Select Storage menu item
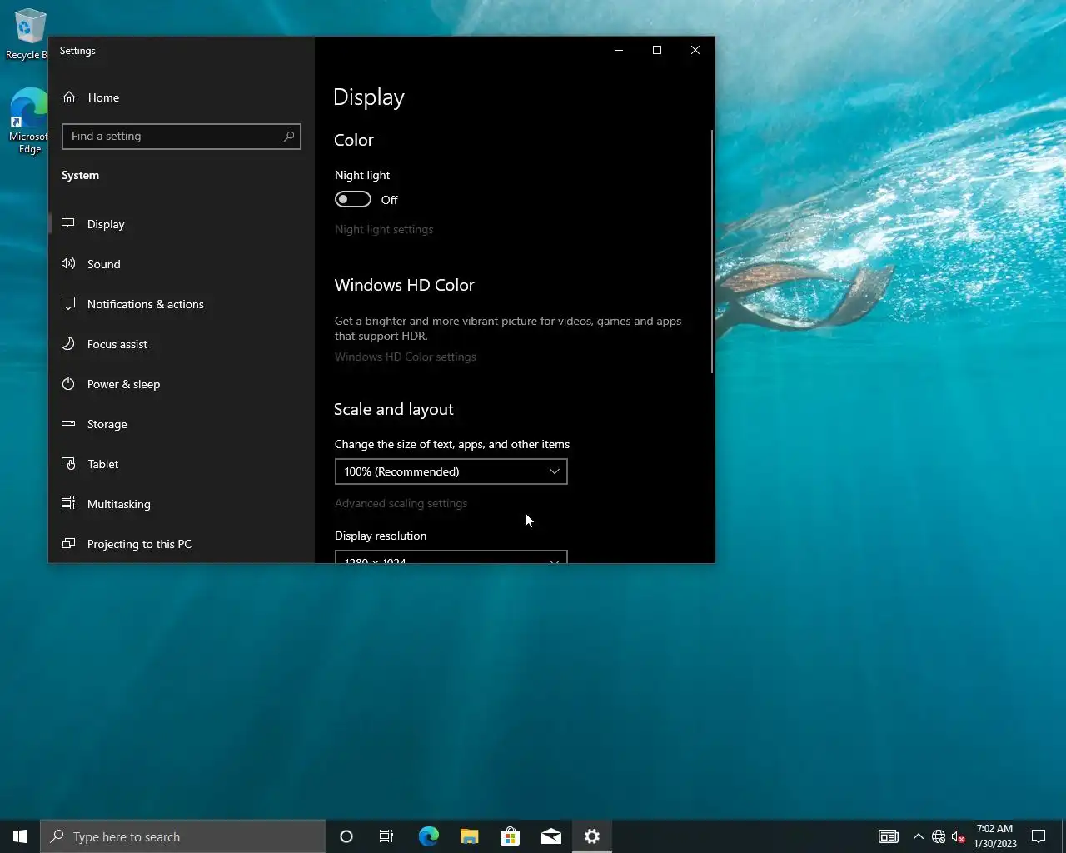 [x=181, y=424]
